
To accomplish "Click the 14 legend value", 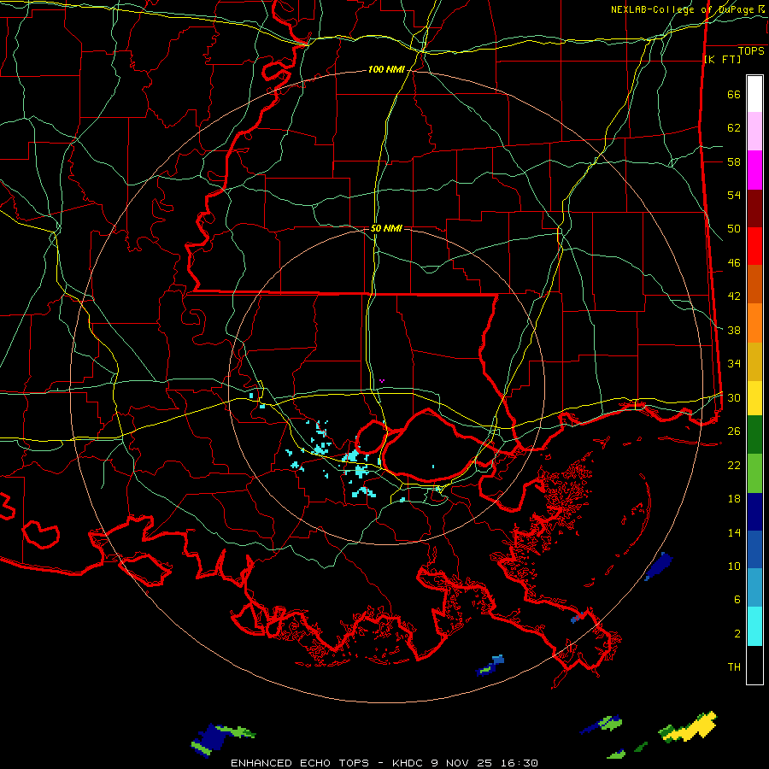I will pyautogui.click(x=734, y=532).
